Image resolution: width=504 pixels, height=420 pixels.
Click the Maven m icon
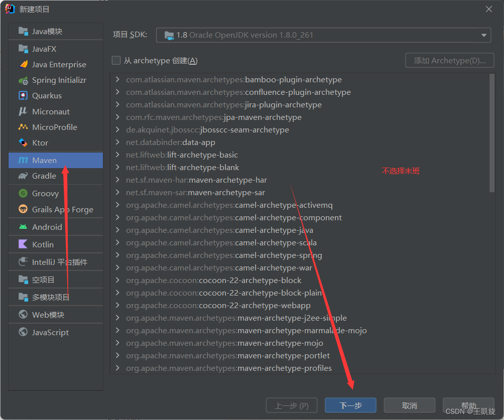coord(23,160)
